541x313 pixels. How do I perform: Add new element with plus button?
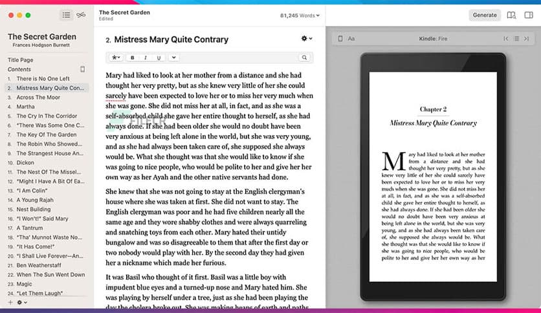coord(10,302)
